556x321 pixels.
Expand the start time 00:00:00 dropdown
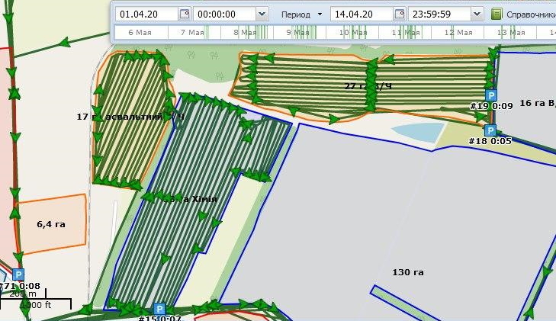[262, 14]
